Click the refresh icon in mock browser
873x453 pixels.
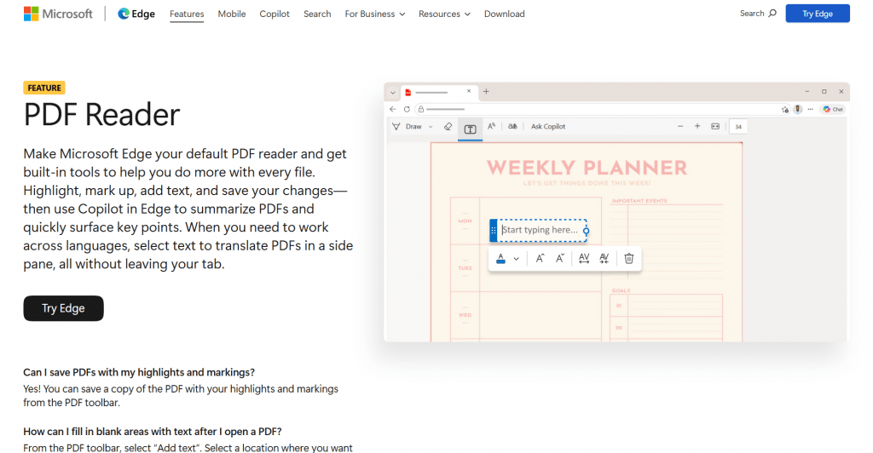point(407,109)
